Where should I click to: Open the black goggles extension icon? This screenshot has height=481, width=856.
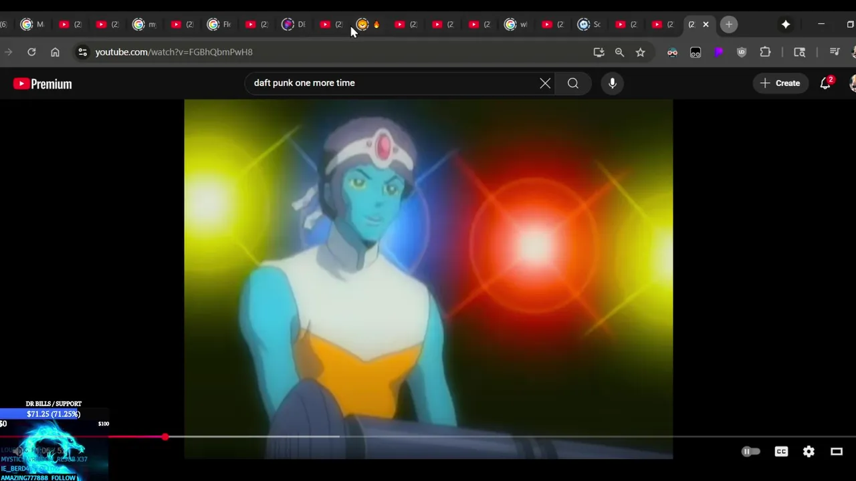click(x=695, y=52)
